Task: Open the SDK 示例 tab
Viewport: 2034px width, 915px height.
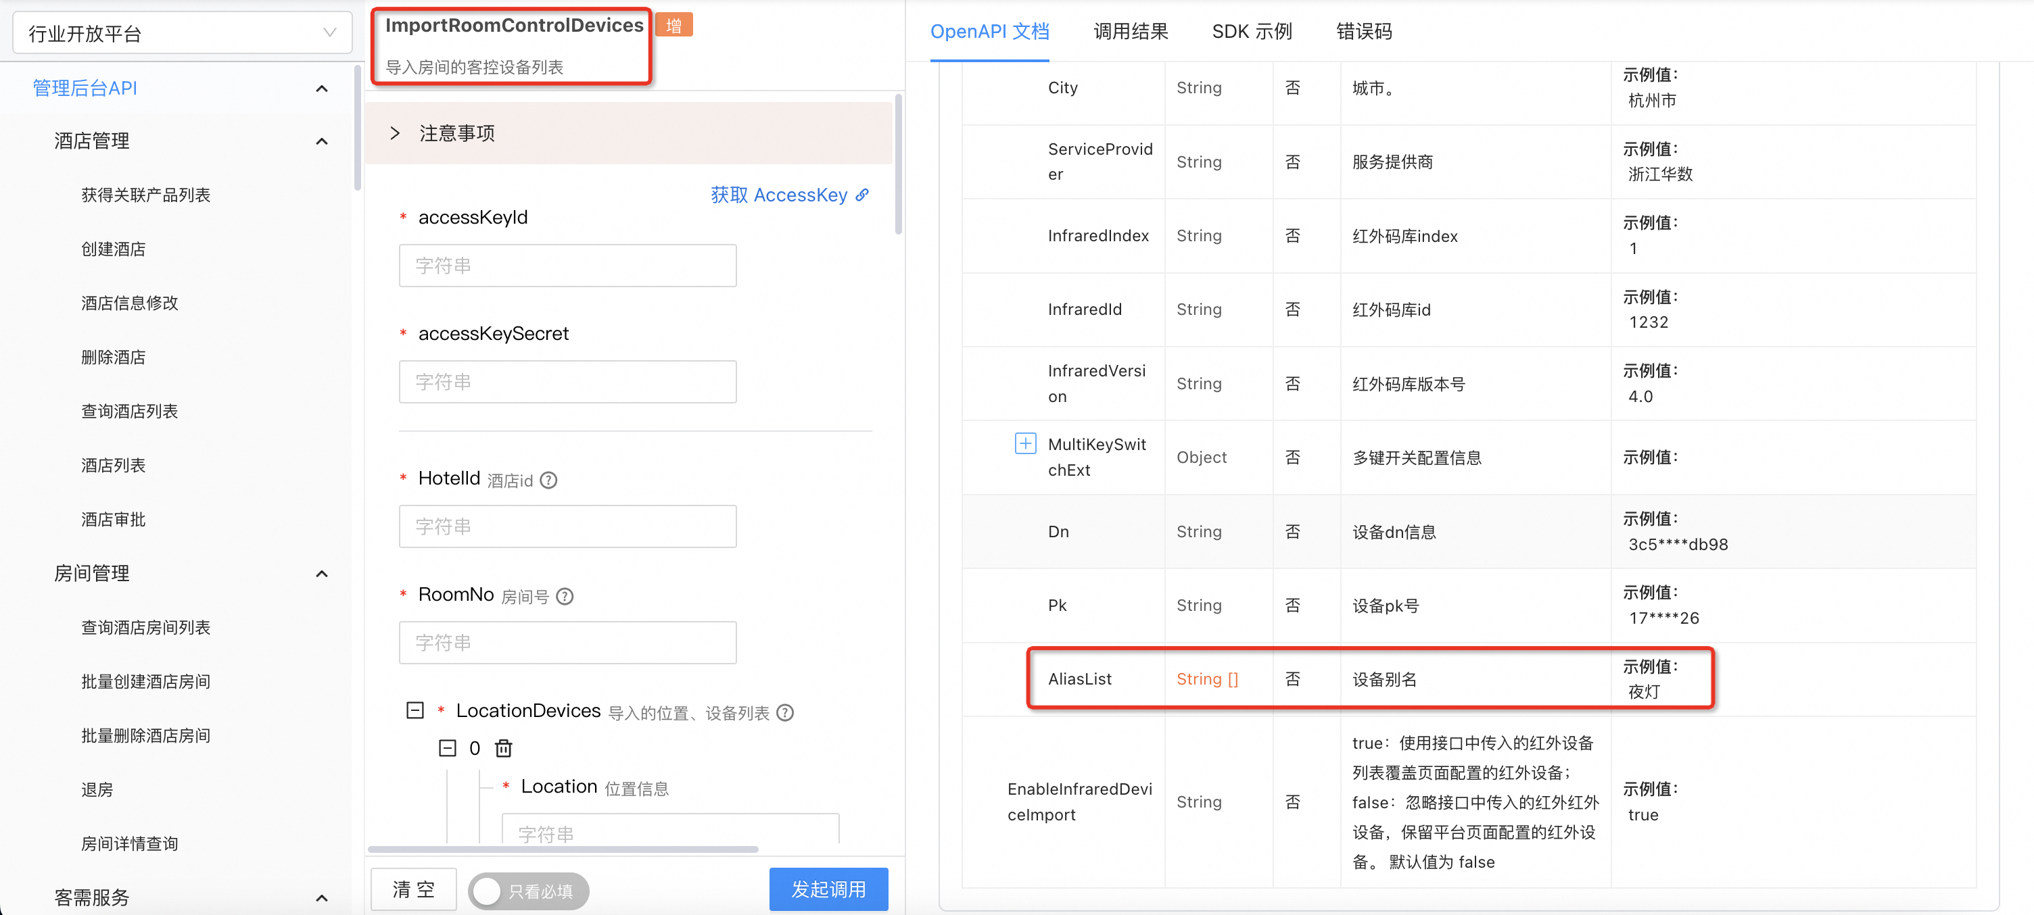Action: pos(1252,32)
